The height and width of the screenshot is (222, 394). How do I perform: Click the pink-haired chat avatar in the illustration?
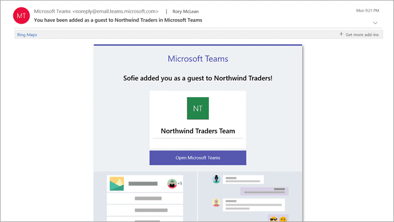[x=216, y=202]
